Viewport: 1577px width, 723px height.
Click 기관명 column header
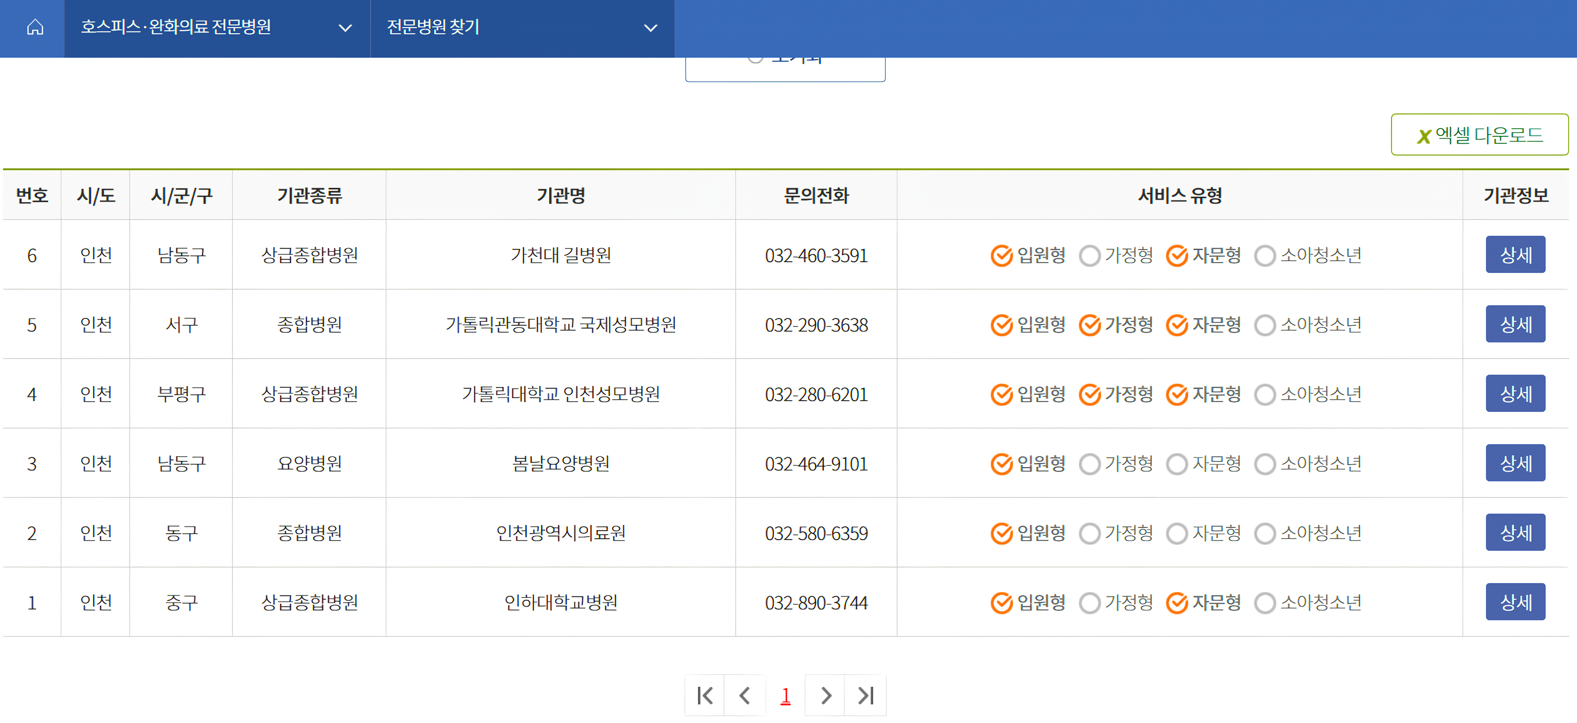[x=560, y=196]
